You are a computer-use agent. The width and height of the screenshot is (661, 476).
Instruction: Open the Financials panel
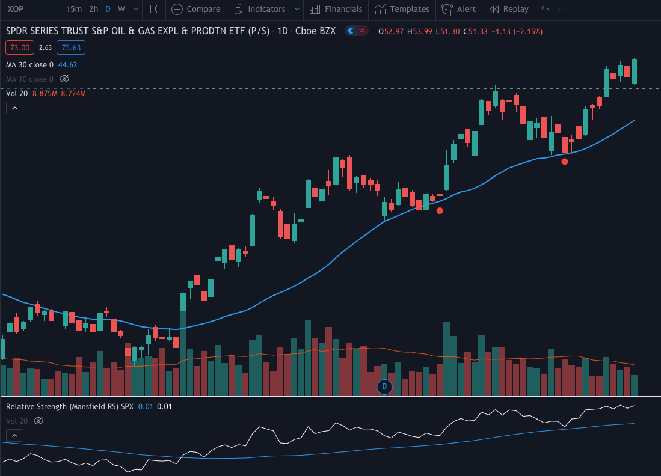coord(336,9)
